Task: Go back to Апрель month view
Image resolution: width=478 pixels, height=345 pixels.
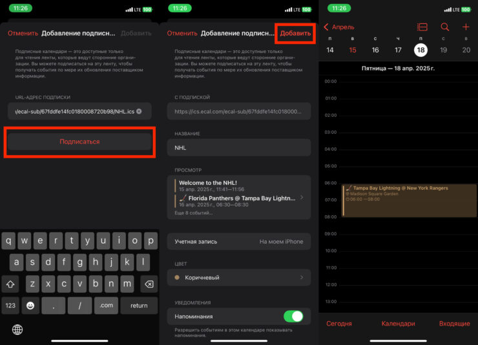Action: pos(340,27)
